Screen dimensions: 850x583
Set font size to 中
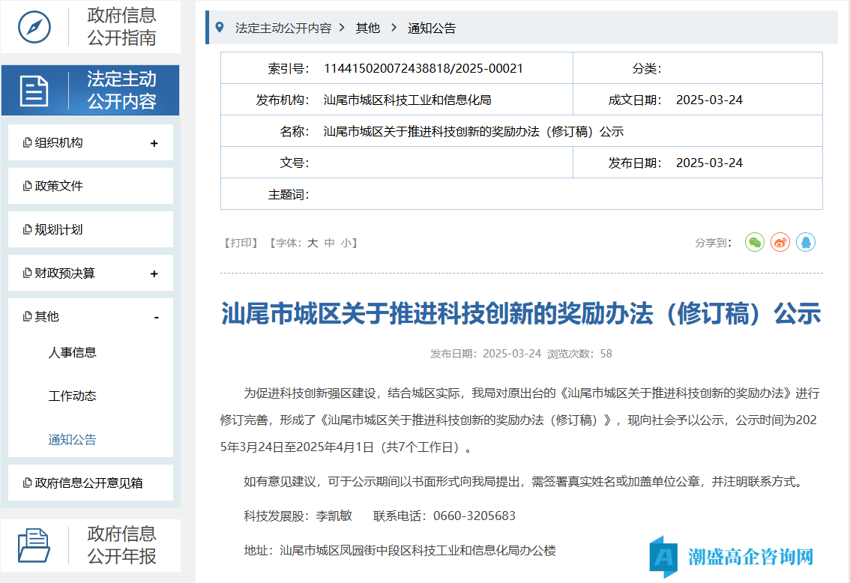coord(329,243)
